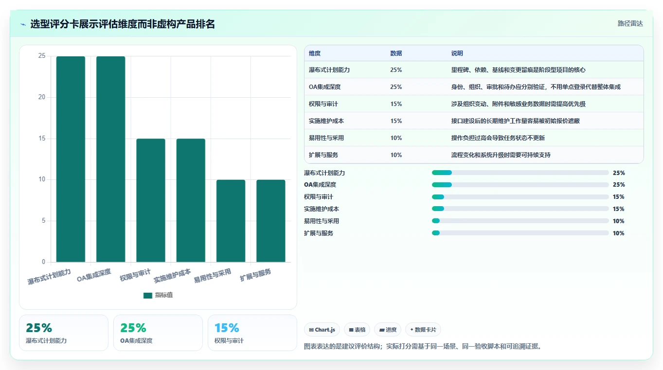Click the 瀑布式计划能力 progress bar
663x370 pixels.
tap(520, 173)
